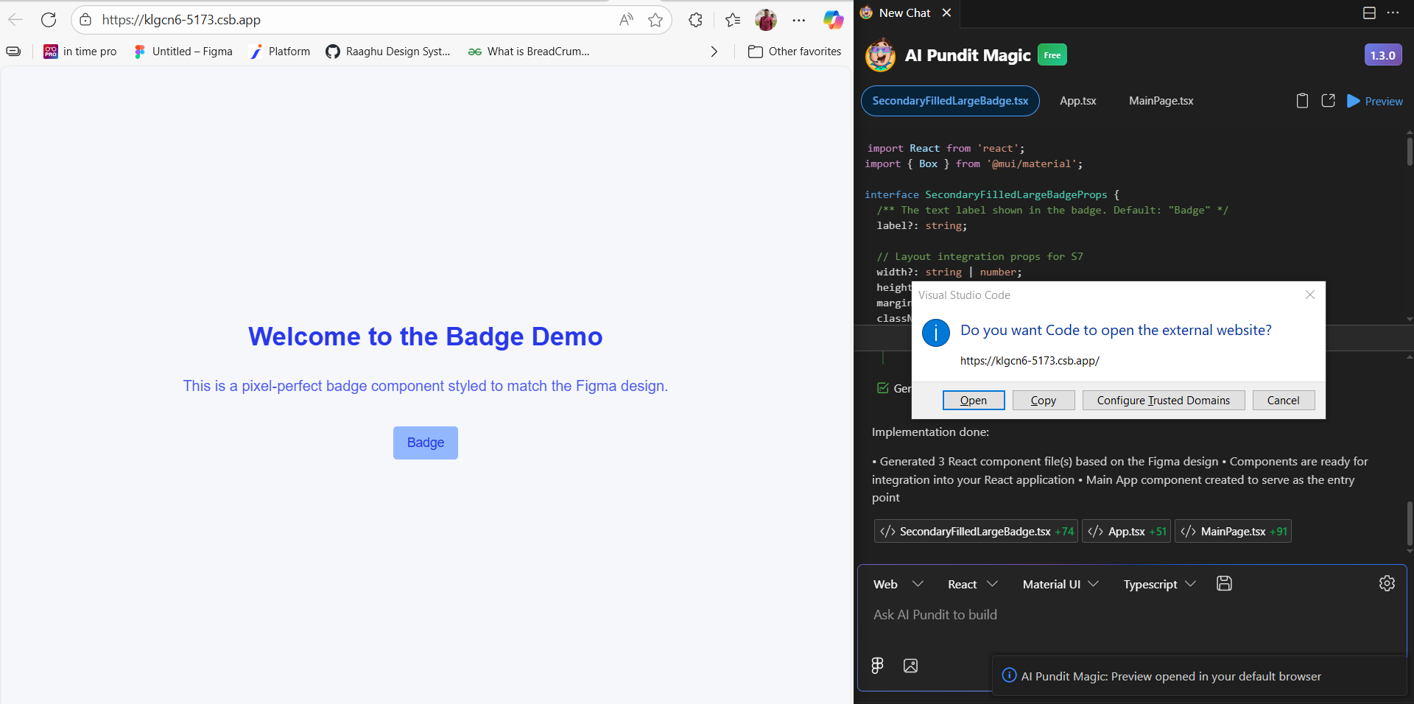The height and width of the screenshot is (704, 1414).
Task: Open browser extensions puzzle icon
Action: 695,20
